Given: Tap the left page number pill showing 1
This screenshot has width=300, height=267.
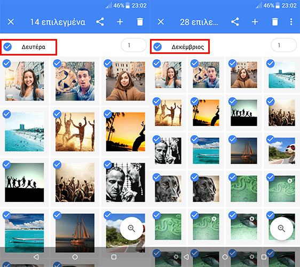Looking at the screenshot, I should tap(134, 45).
